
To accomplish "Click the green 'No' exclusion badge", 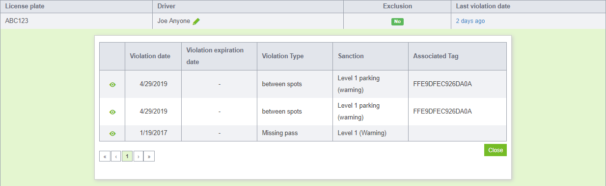I will pyautogui.click(x=397, y=22).
